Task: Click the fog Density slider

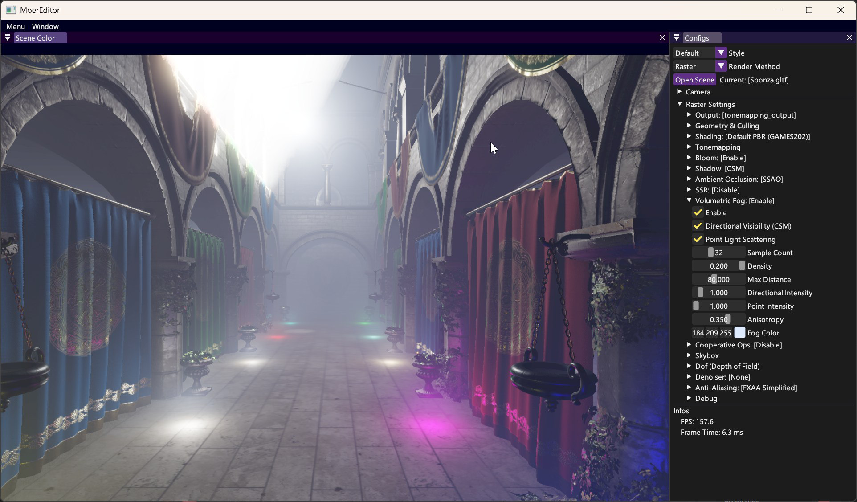Action: click(x=718, y=266)
